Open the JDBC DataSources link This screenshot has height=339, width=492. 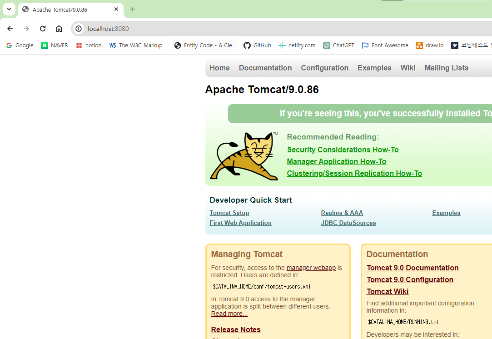tap(348, 223)
